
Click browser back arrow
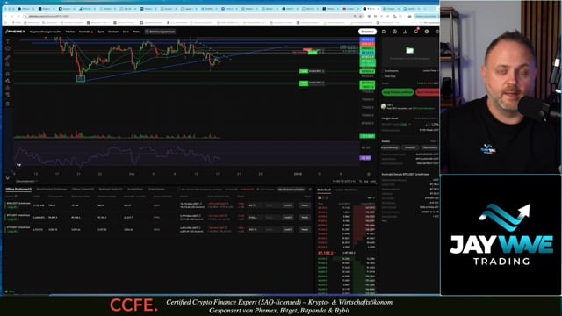coord(6,16)
